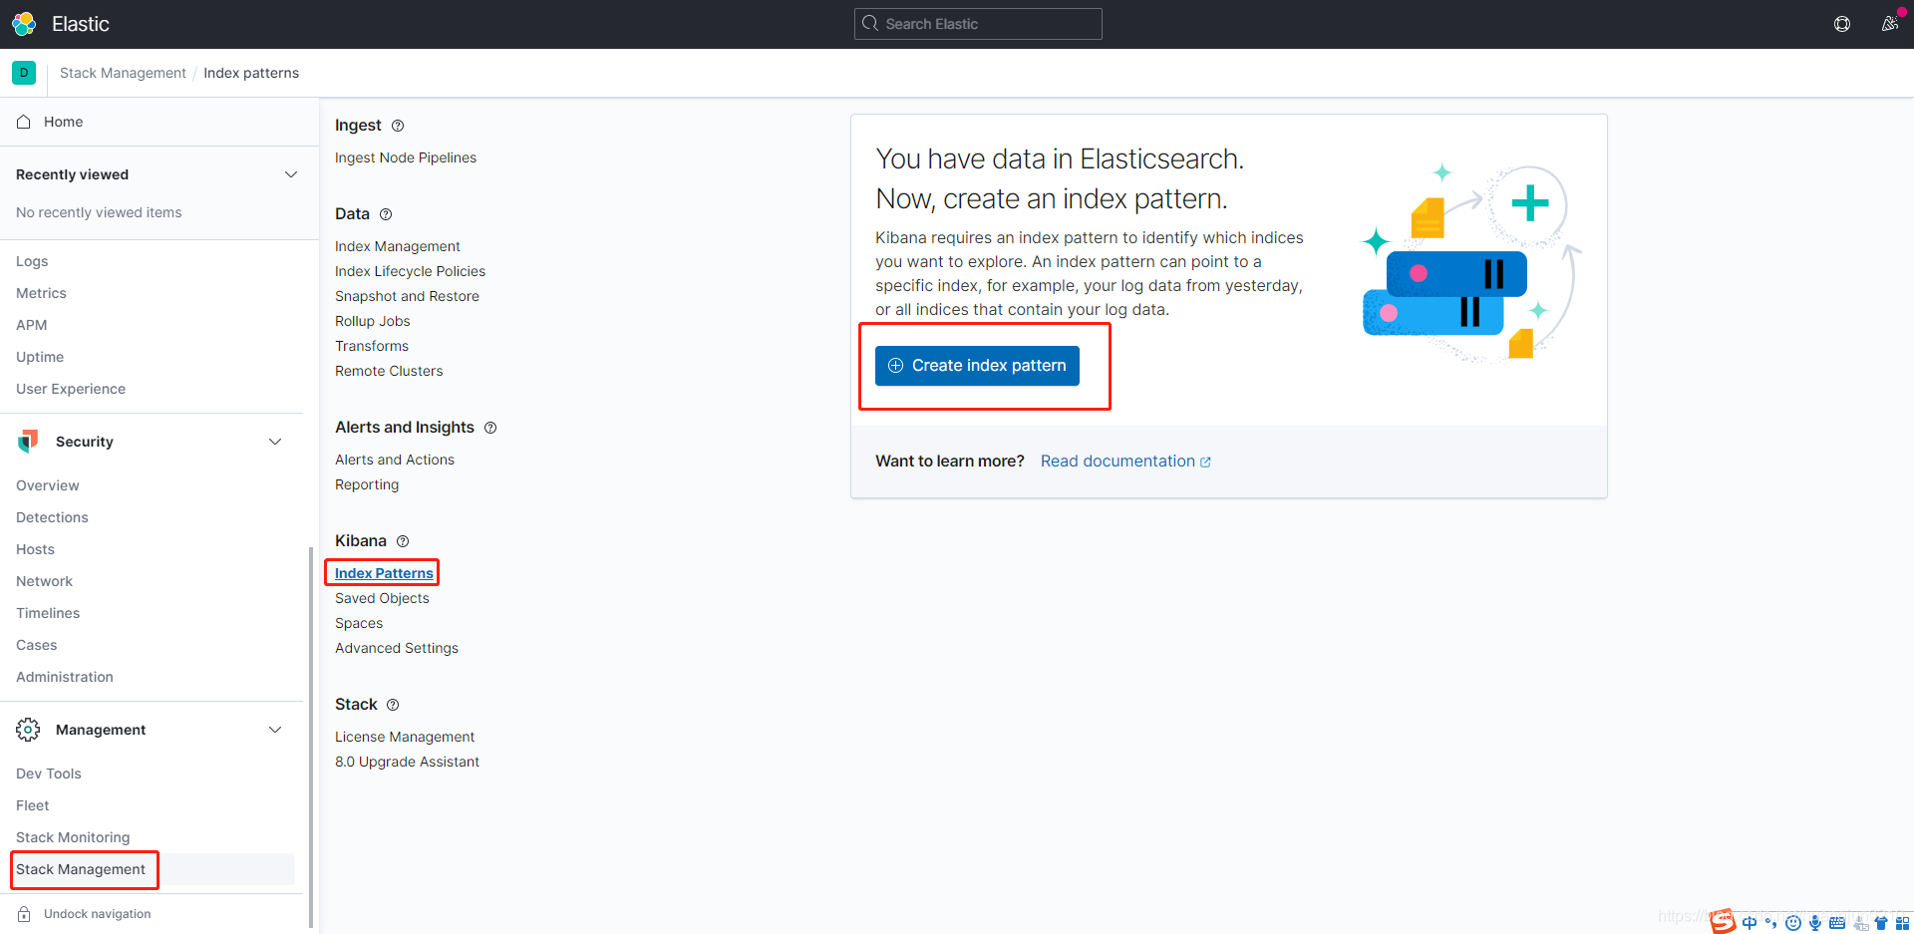Click the Security shield icon
This screenshot has height=934, width=1914.
tap(28, 442)
